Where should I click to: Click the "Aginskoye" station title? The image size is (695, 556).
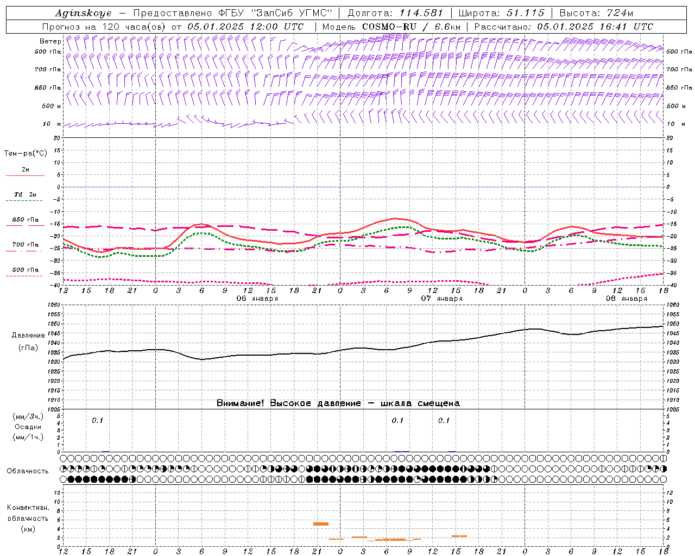tap(83, 14)
